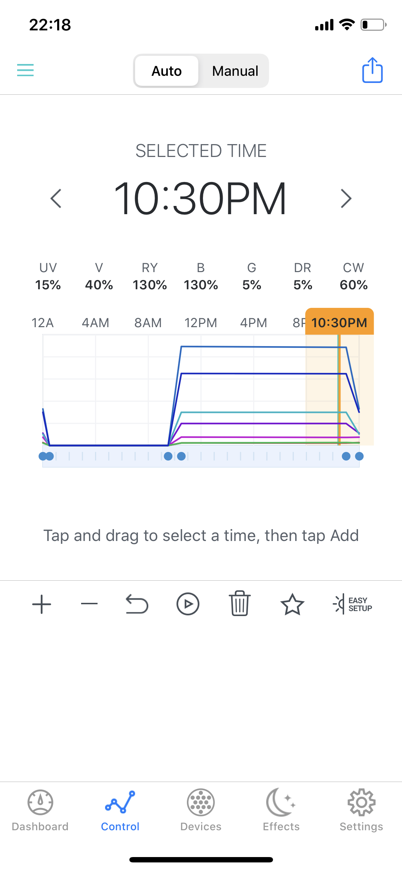Play the schedule preview
This screenshot has width=402, height=871.
(x=188, y=604)
